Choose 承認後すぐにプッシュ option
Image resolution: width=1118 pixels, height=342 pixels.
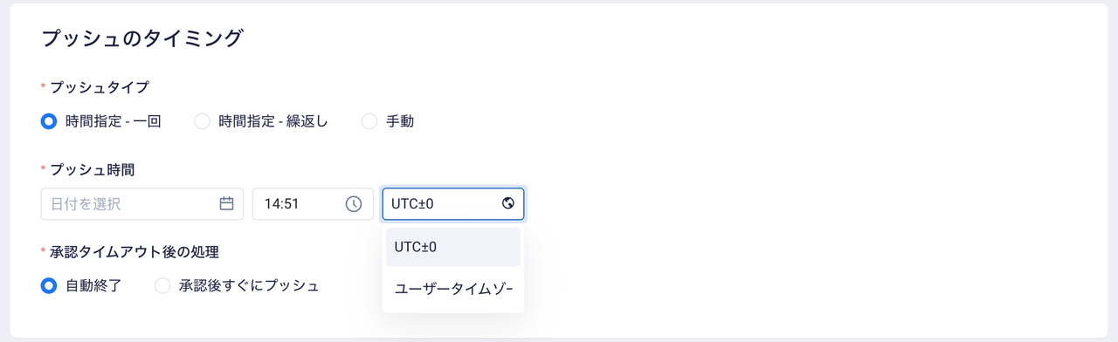click(162, 285)
